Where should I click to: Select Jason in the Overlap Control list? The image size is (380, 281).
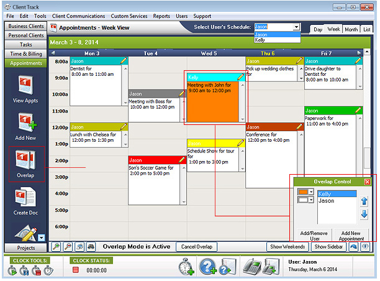click(x=337, y=201)
